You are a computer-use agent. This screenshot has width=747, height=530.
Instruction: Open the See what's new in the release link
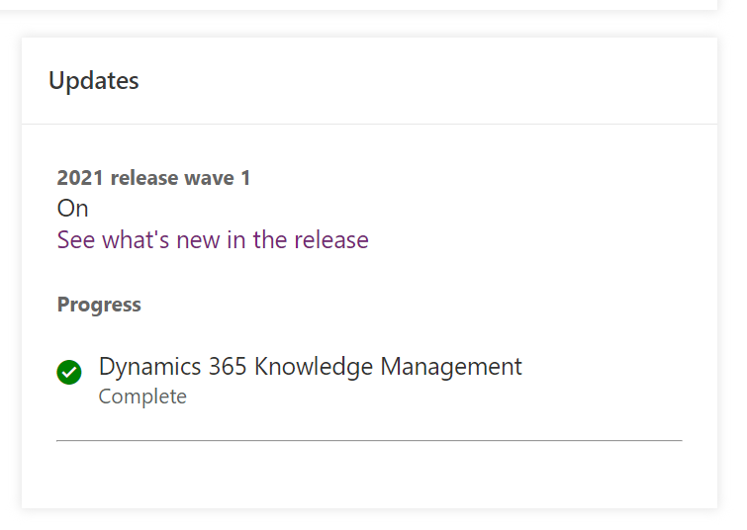(x=213, y=239)
